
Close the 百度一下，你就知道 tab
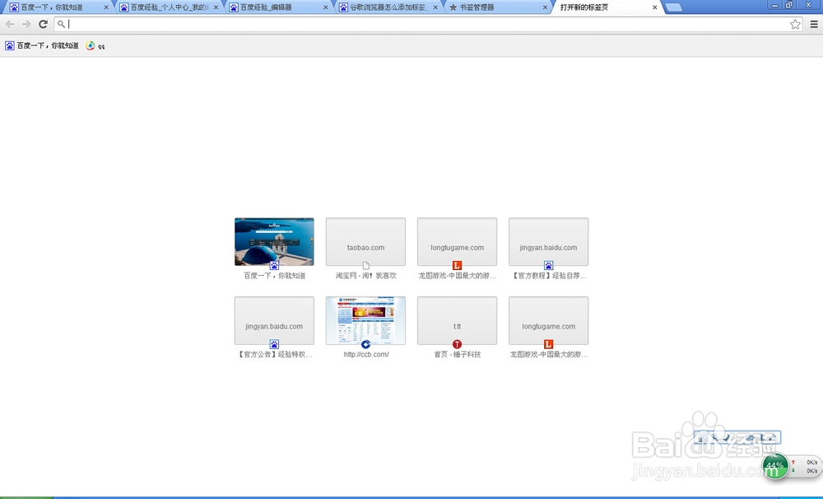coord(106,7)
